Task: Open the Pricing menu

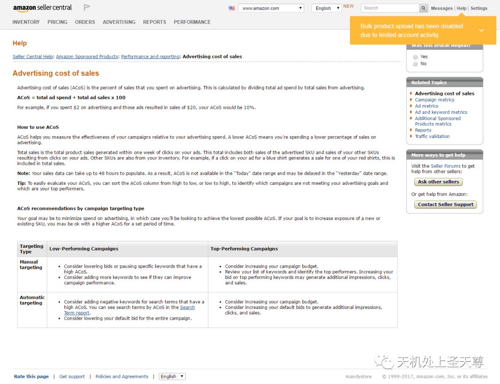Action: [57, 22]
